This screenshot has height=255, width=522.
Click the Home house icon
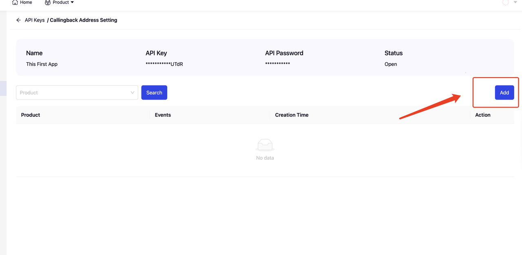tap(15, 2)
